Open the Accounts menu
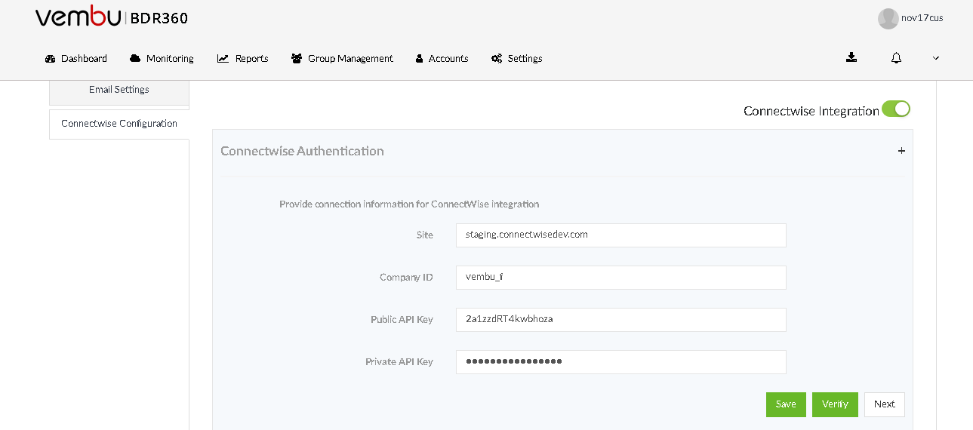Viewport: 973px width, 430px height. (x=442, y=58)
